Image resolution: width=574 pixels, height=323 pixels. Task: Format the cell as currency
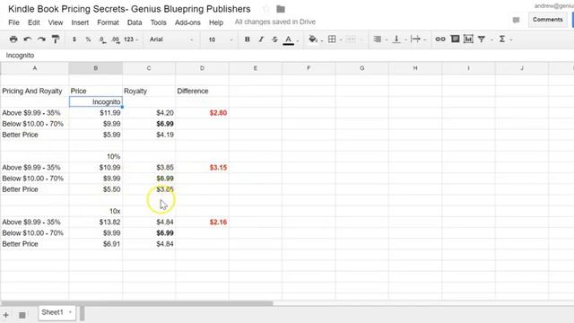(x=74, y=39)
